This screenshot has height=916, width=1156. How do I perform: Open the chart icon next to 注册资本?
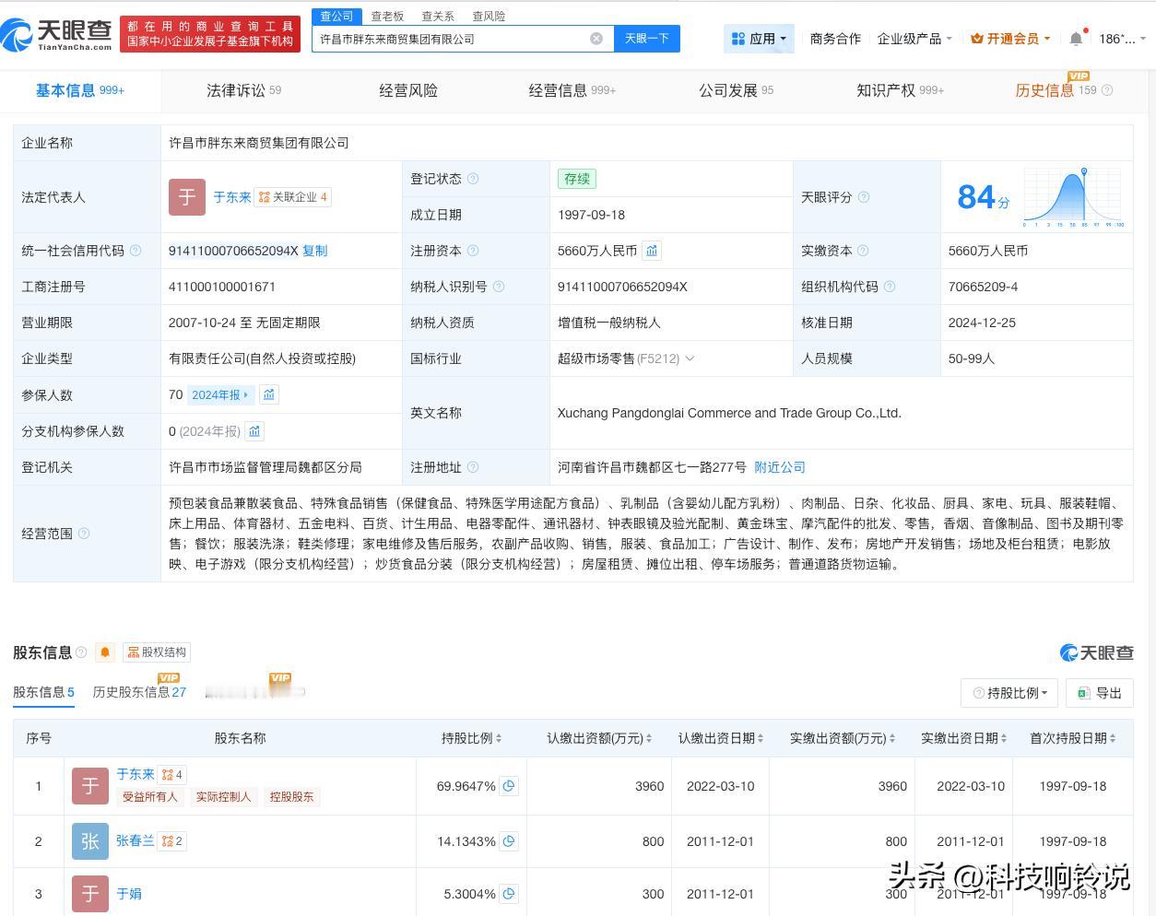point(652,251)
